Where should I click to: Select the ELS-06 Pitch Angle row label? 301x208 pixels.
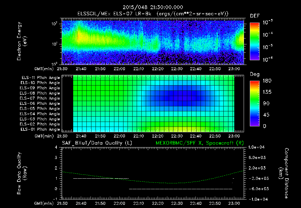pyautogui.click(x=40, y=103)
